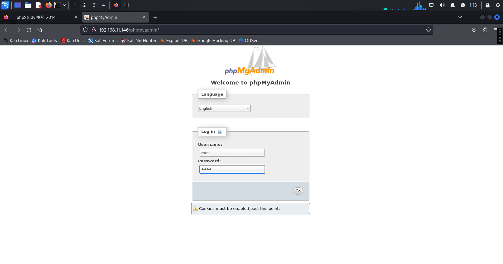Open the power manager tray icon
Image resolution: width=503 pixels, height=264 pixels.
[x=463, y=5]
